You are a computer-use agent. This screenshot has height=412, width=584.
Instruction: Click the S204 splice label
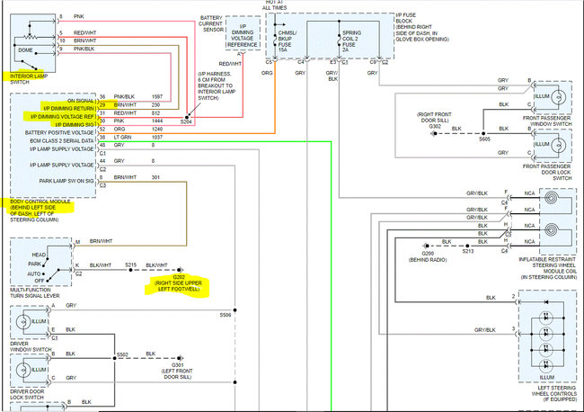tap(186, 122)
